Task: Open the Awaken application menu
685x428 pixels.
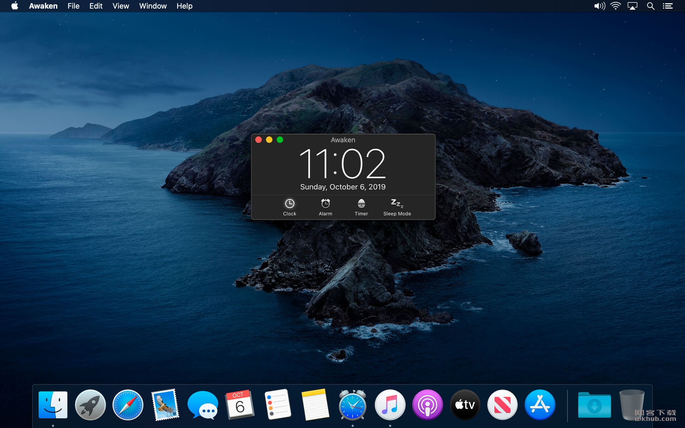Action: click(43, 6)
